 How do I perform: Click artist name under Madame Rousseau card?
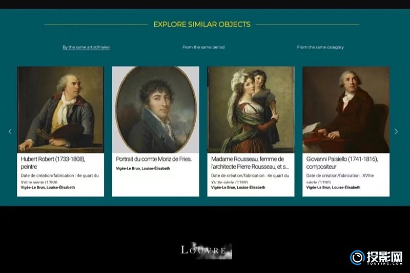238,188
